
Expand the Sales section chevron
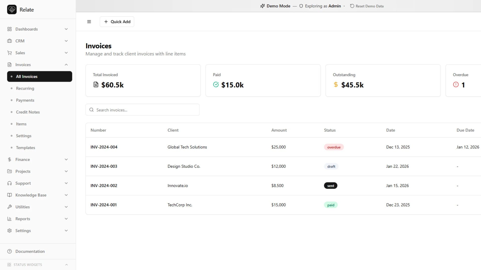tap(66, 53)
